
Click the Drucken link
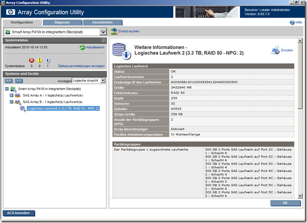pos(287,50)
